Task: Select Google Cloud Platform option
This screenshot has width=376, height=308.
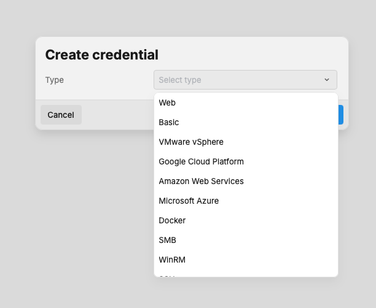Action: (201, 162)
